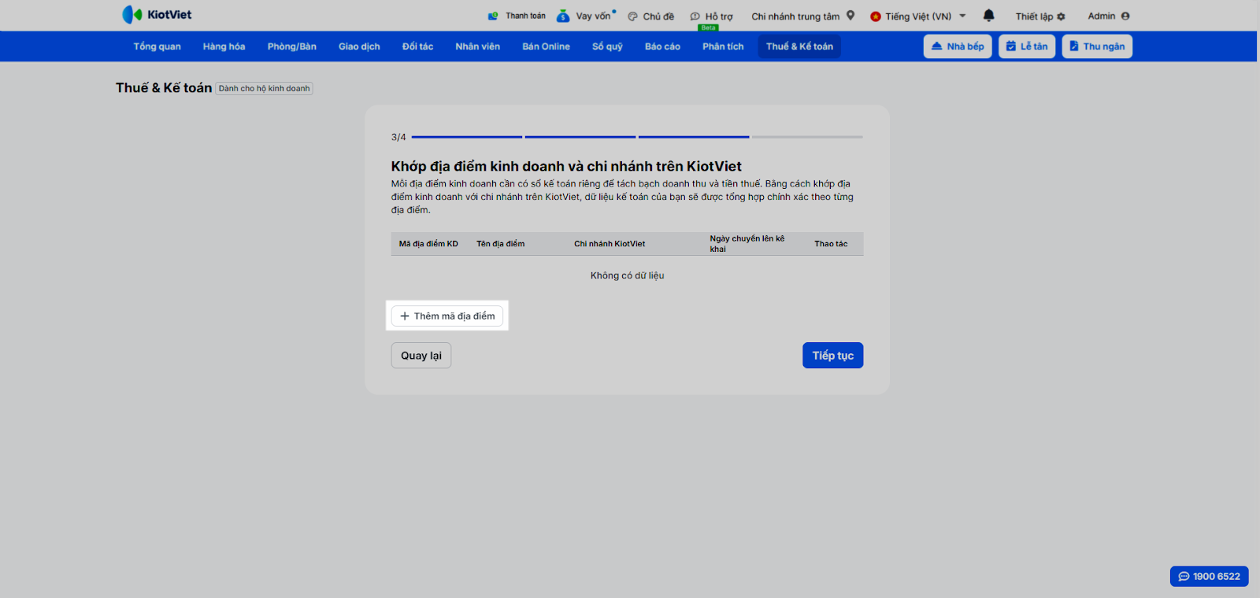1260x598 pixels.
Task: Open the Hàng hóa menu
Action: pos(224,46)
